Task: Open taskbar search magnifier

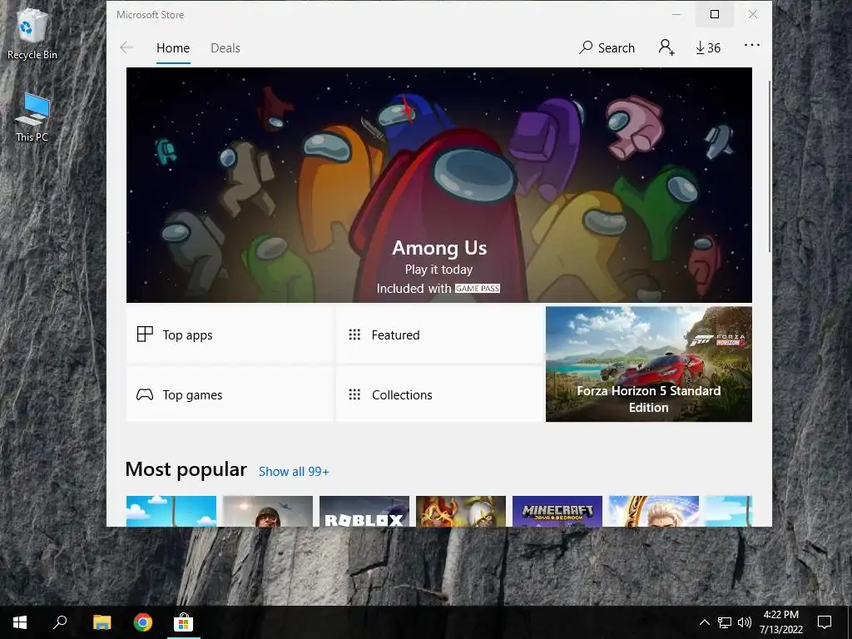Action: click(60, 622)
